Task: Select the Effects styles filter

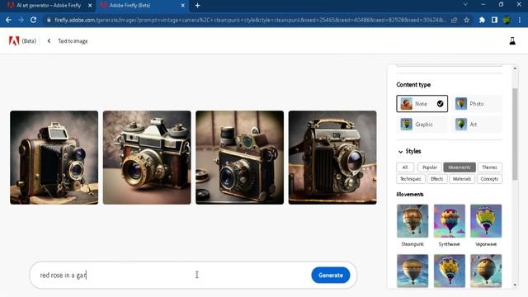Action: [436, 179]
